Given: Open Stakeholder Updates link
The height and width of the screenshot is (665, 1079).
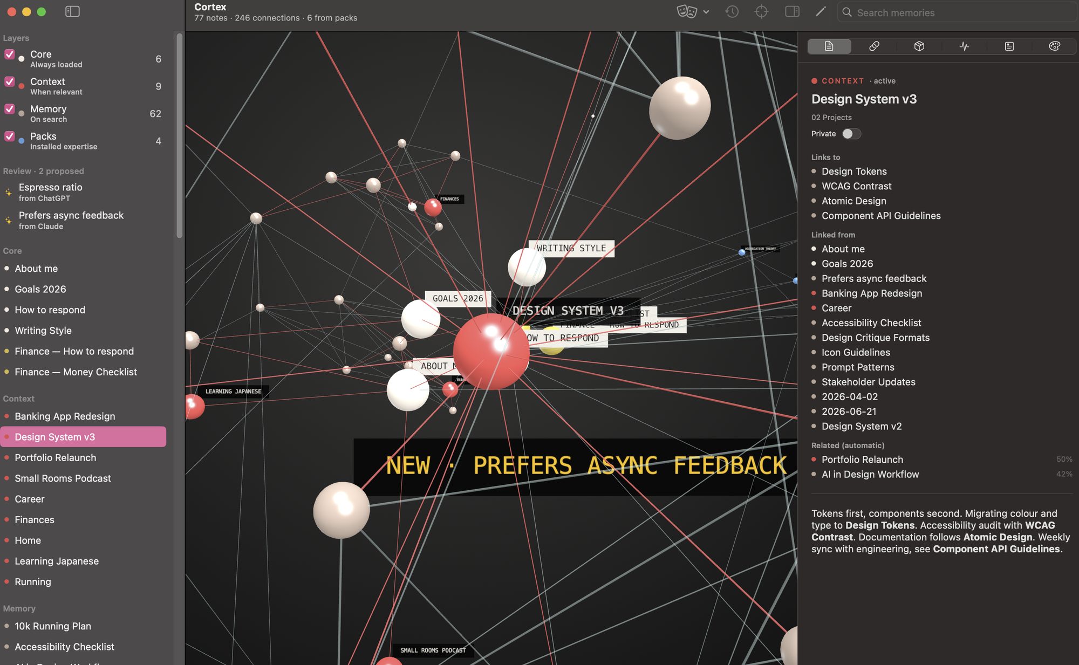Looking at the screenshot, I should [869, 382].
